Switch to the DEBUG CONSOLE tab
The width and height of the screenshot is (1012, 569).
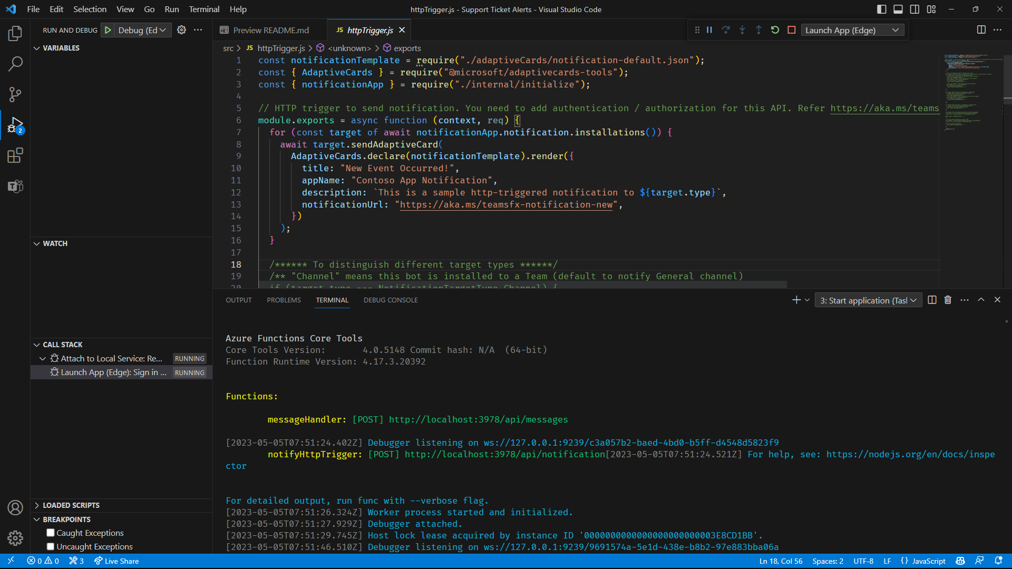(391, 300)
